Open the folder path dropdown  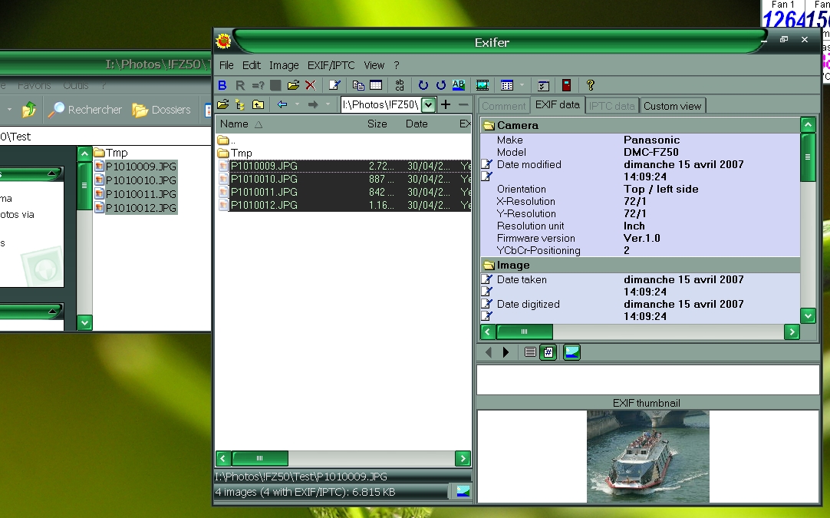(x=428, y=105)
